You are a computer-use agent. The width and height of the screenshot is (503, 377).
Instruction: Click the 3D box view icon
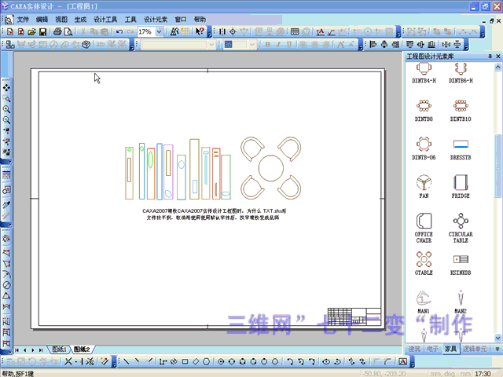[x=86, y=44]
